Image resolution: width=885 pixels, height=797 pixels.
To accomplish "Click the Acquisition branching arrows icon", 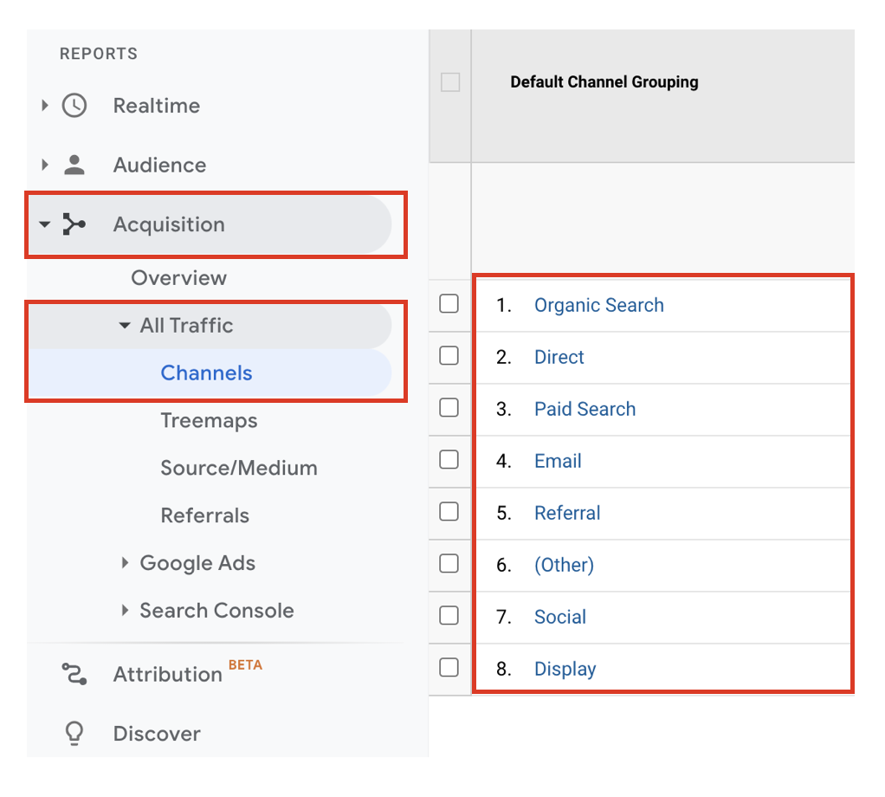I will click(x=74, y=224).
